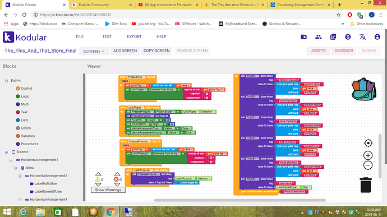
Task: Open the EXPORT menu
Action: 134,36
